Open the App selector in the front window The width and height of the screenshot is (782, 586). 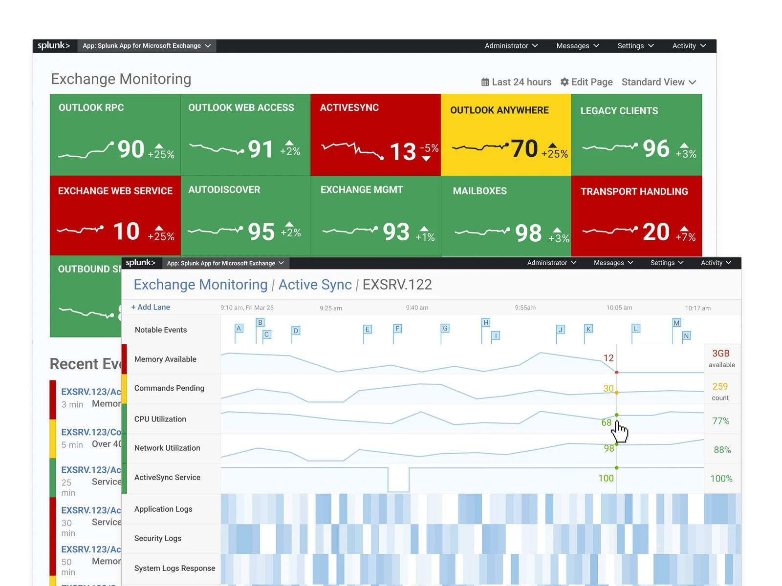pos(225,263)
